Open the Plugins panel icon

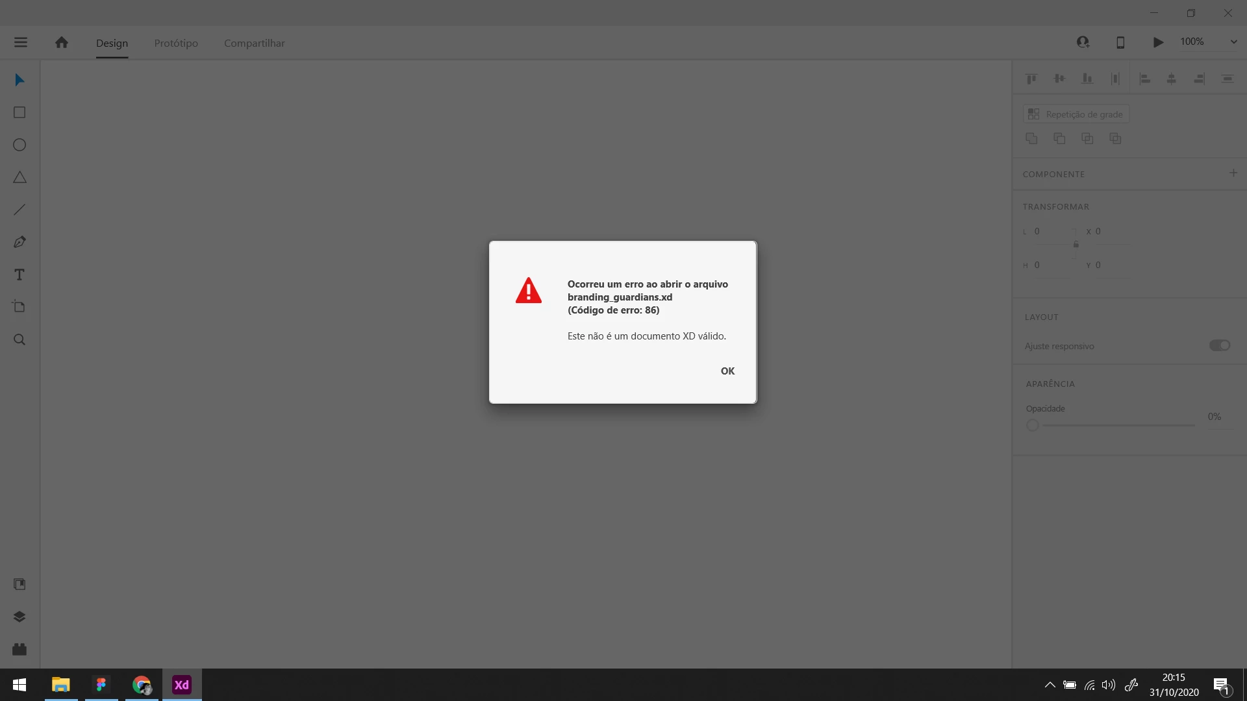pyautogui.click(x=19, y=650)
